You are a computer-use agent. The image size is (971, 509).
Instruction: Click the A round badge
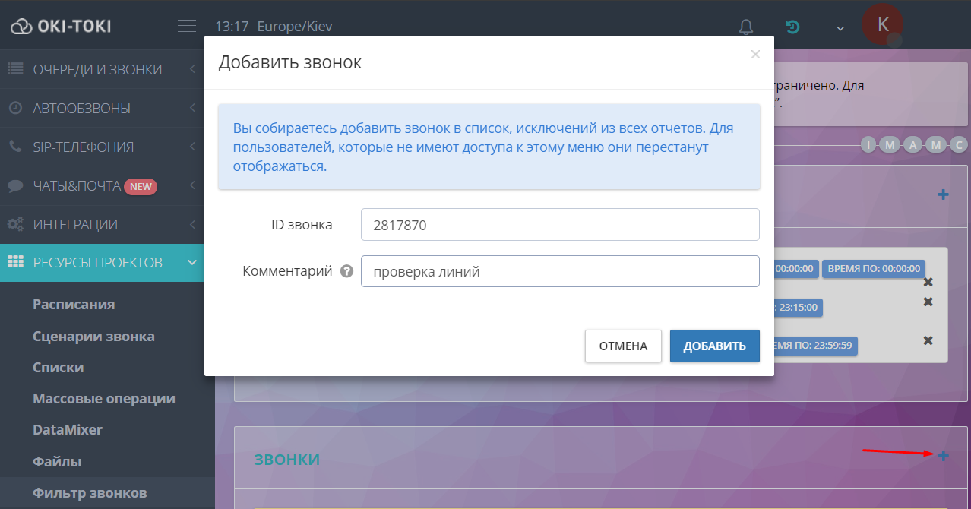912,145
